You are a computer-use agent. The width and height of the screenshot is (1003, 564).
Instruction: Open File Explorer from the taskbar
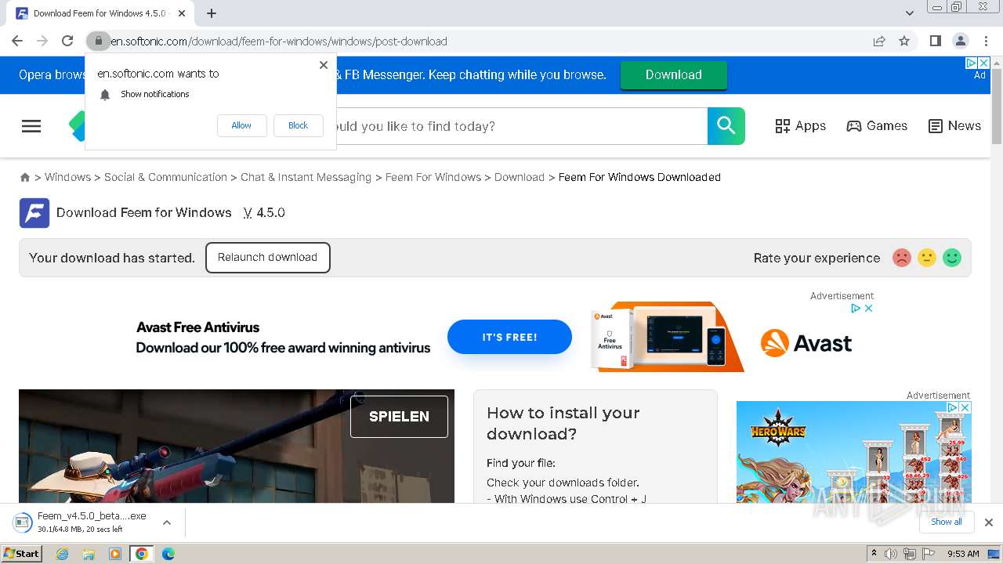click(x=89, y=554)
